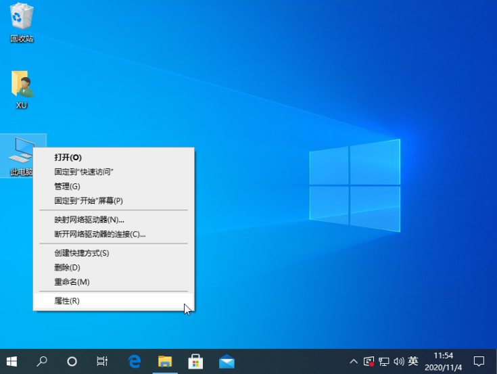497x374 pixels.
Task: Click the network status tray icon
Action: (x=383, y=361)
